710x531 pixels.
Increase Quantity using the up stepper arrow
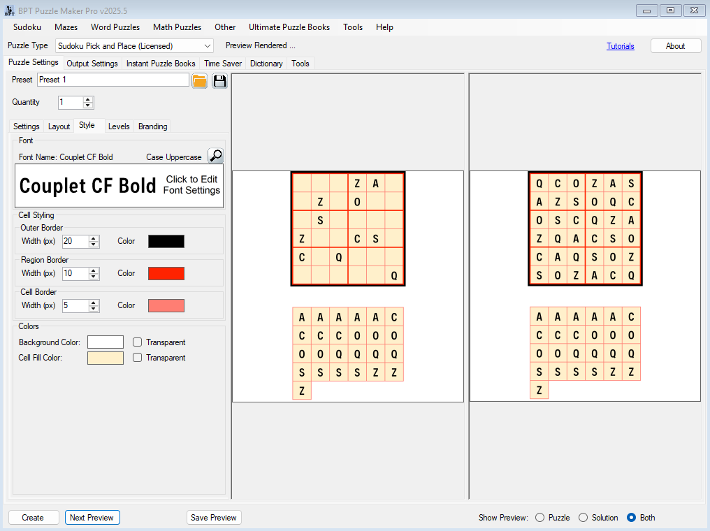point(87,99)
